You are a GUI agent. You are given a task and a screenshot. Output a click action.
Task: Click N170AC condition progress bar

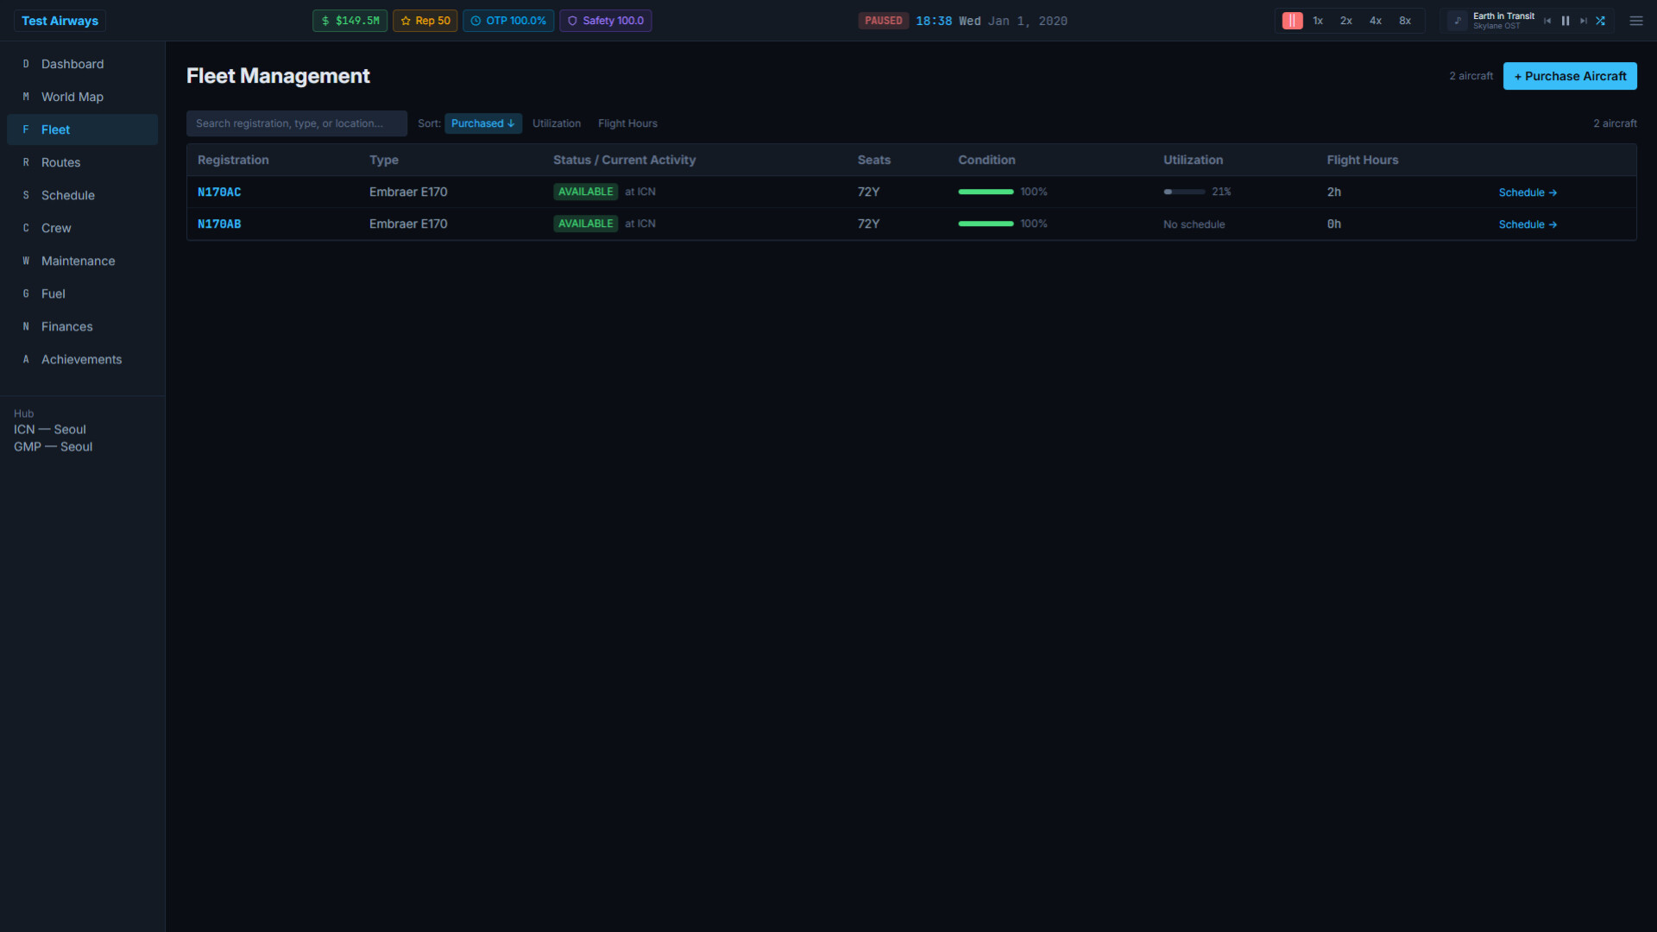tap(986, 192)
